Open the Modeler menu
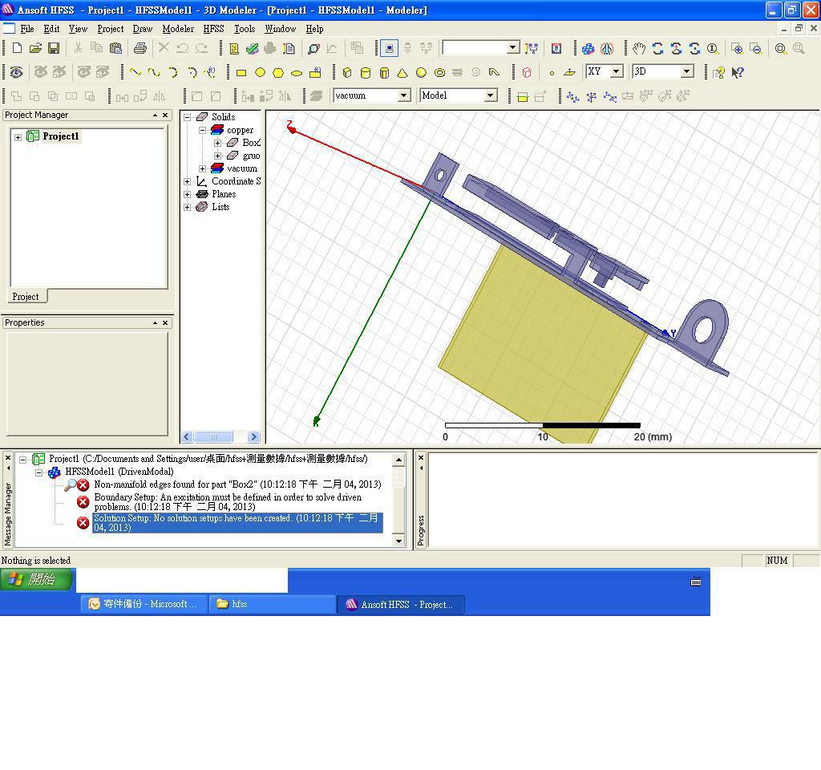 click(x=178, y=29)
